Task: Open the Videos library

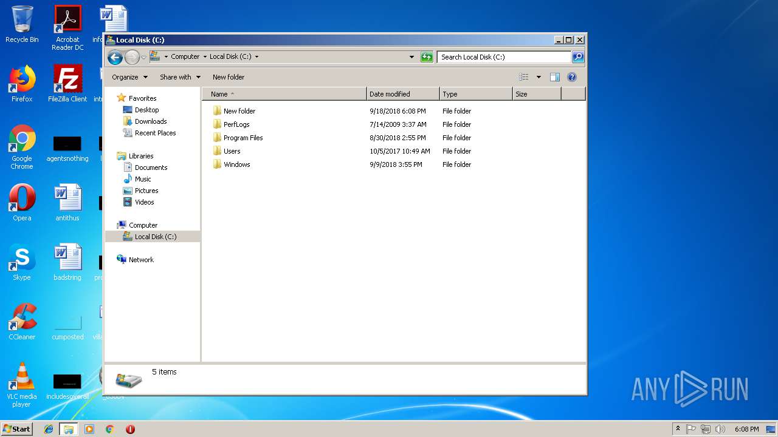Action: 144,202
